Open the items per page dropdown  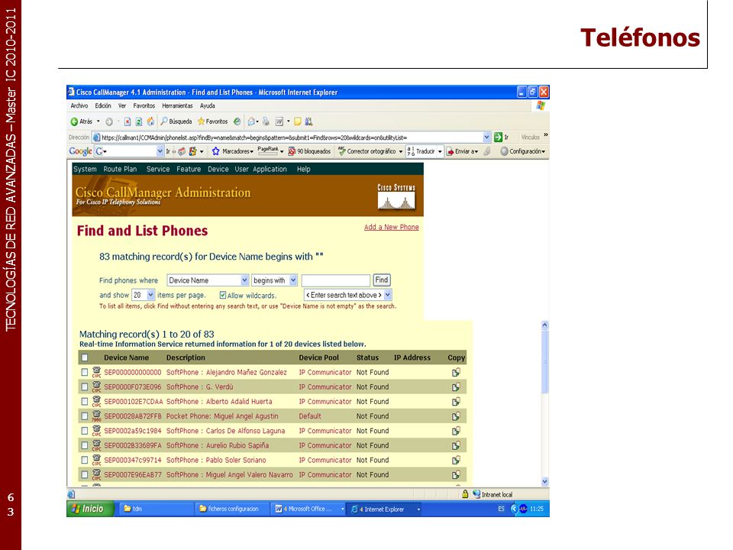(x=150, y=295)
